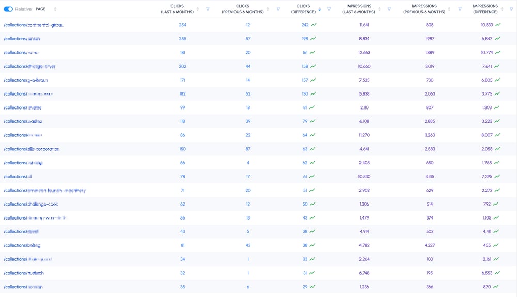Click trend icon beside 158 clicks difference
This screenshot has width=517, height=297.
coord(313,66)
